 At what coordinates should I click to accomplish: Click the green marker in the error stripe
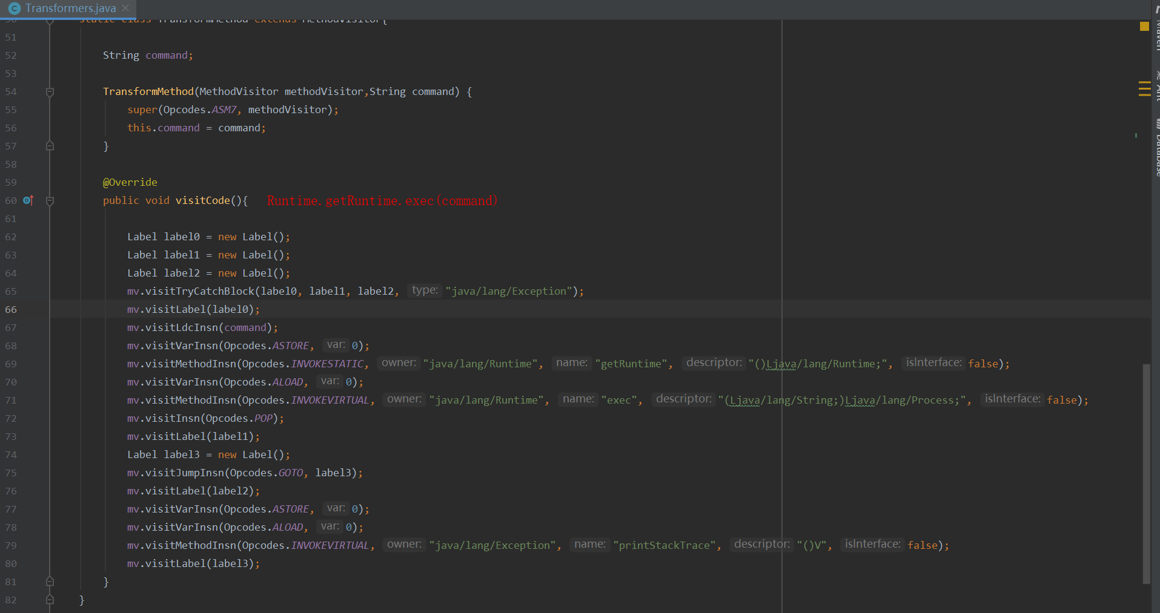coord(1136,136)
